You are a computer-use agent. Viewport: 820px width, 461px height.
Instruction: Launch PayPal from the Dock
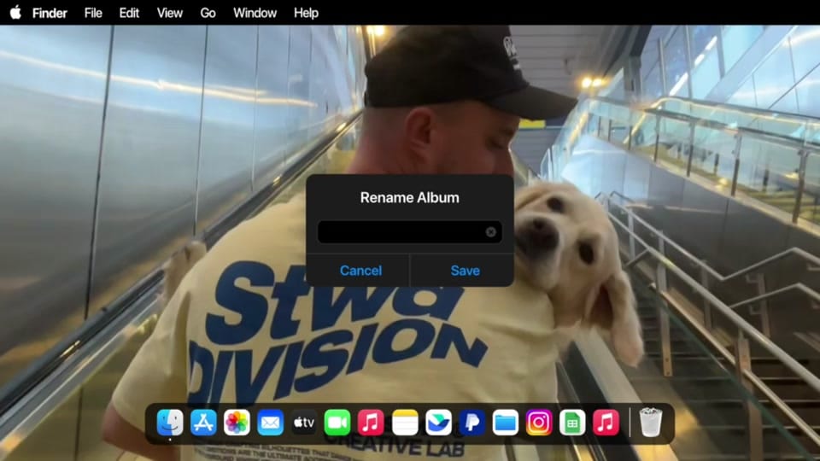[471, 423]
